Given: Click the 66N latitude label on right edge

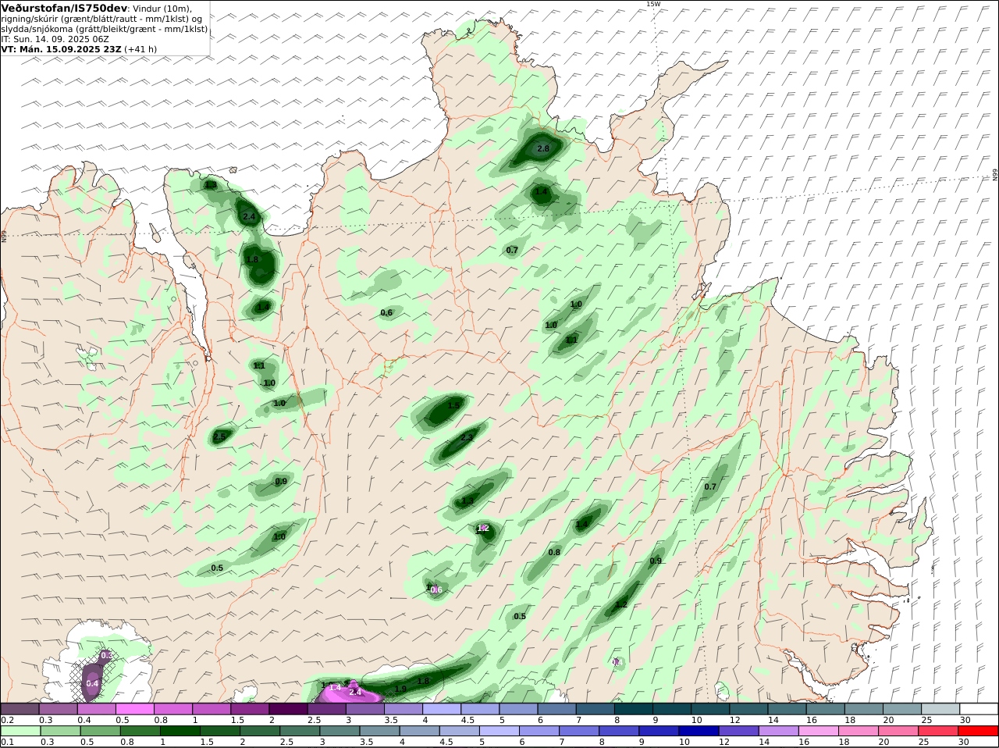Looking at the screenshot, I should (995, 175).
